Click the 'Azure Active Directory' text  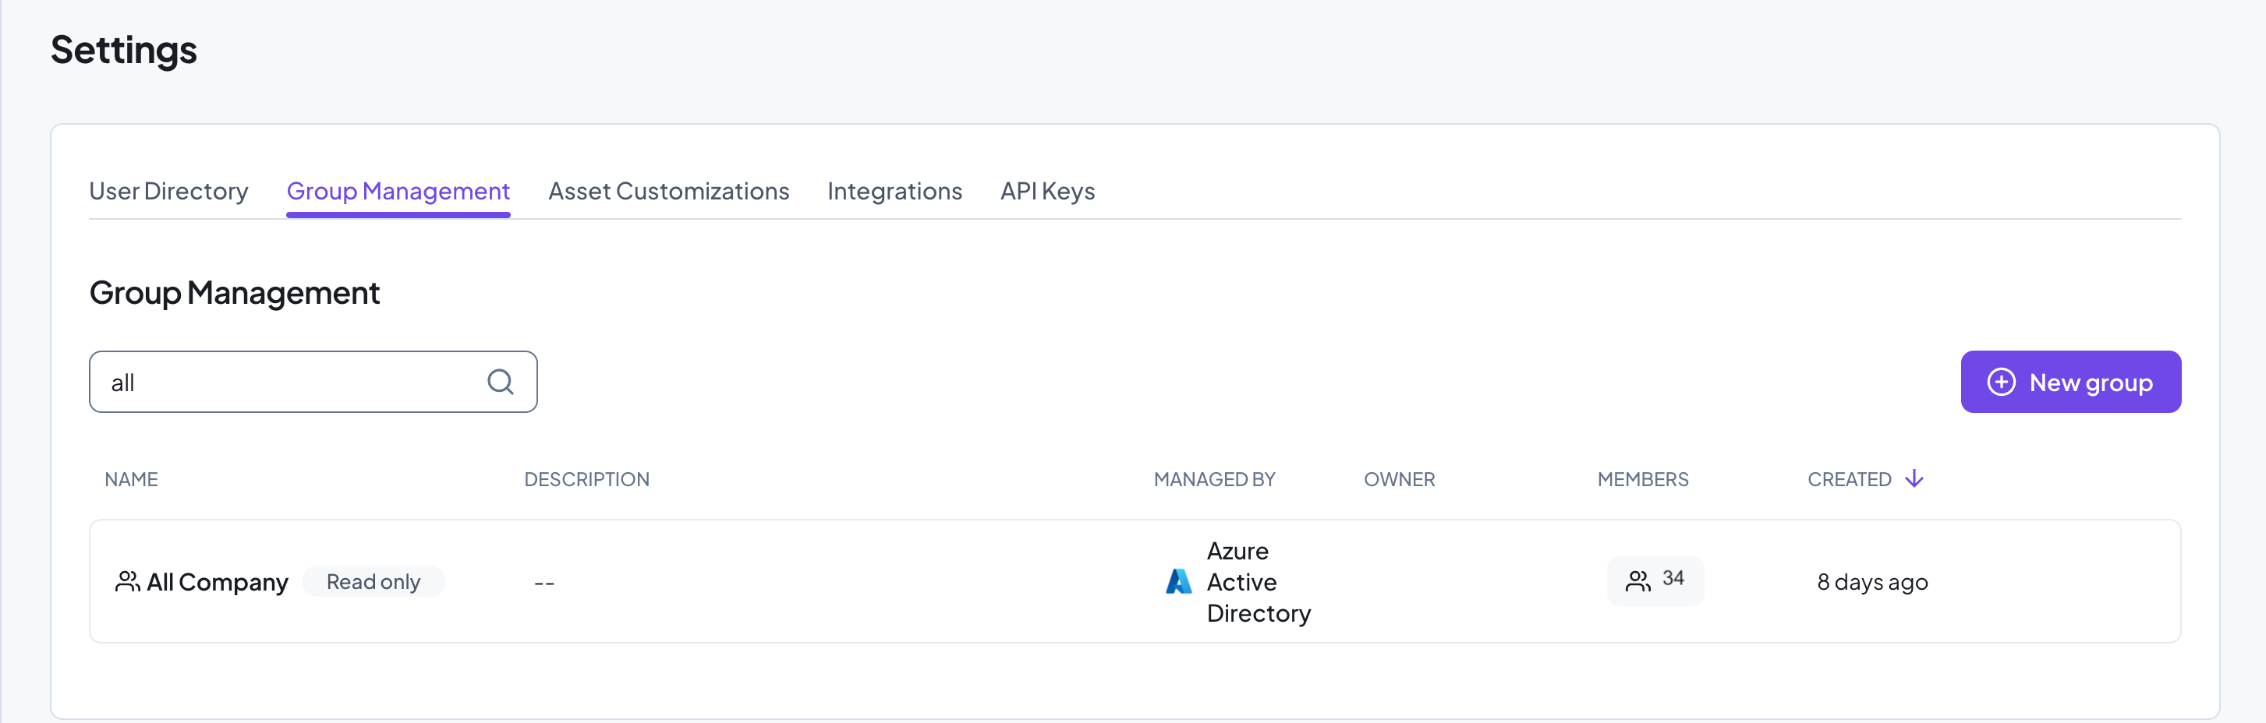(1258, 581)
